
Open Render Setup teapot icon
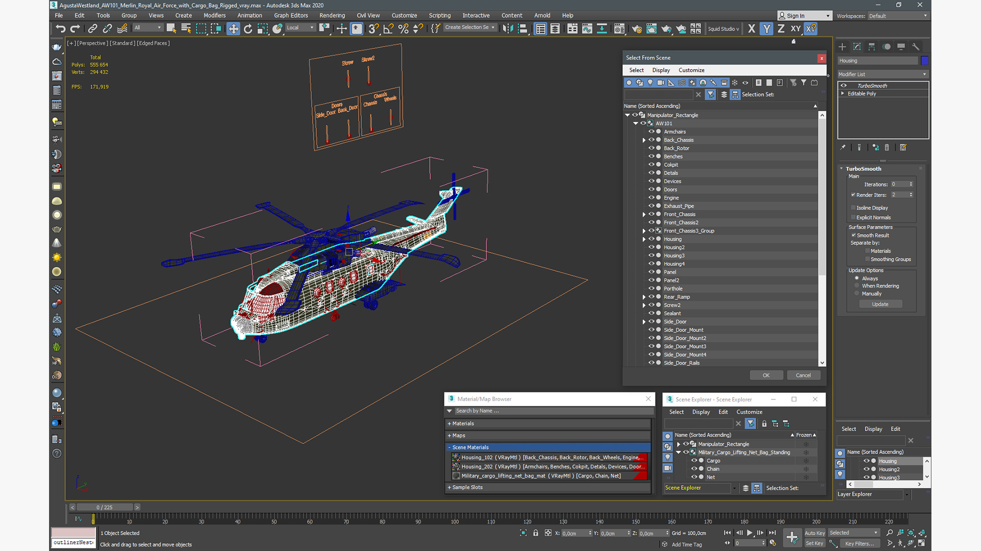[637, 29]
